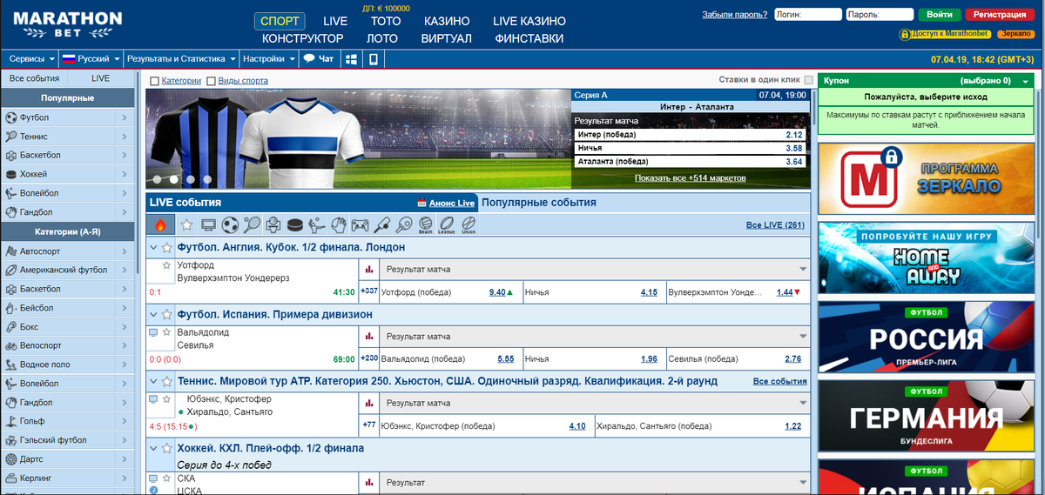Open the Настройки dropdown
Viewport: 1045px width, 495px height.
[268, 59]
